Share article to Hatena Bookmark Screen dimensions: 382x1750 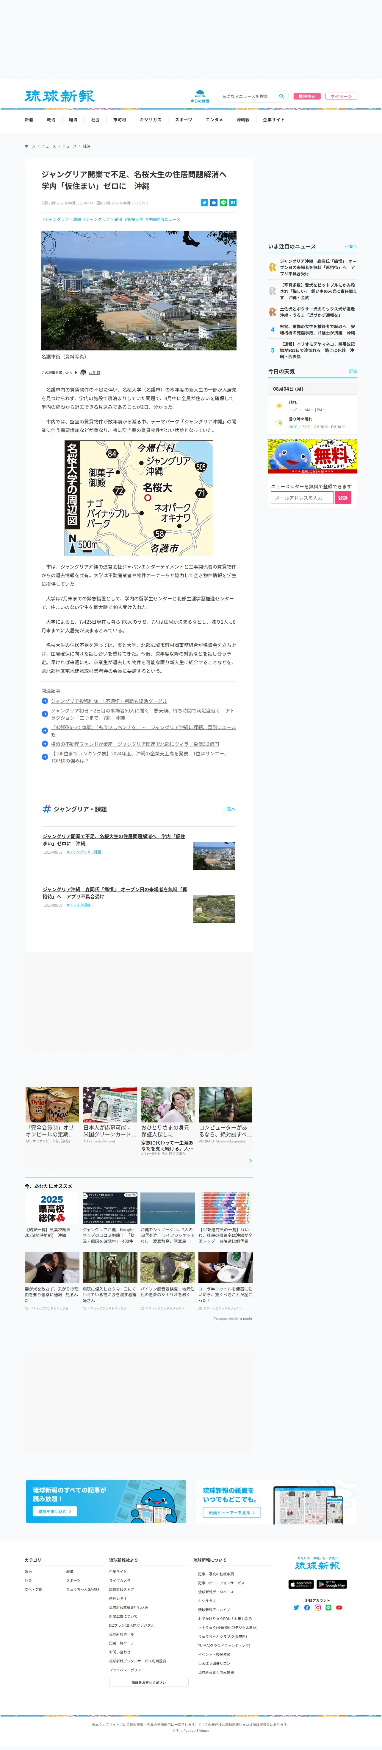pyautogui.click(x=233, y=202)
